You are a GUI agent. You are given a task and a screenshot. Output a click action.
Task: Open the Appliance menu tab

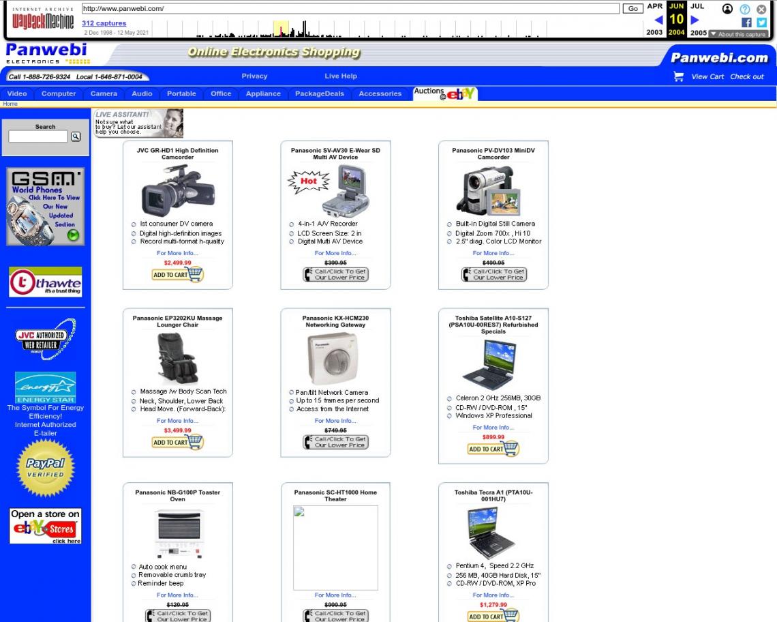[x=263, y=93]
